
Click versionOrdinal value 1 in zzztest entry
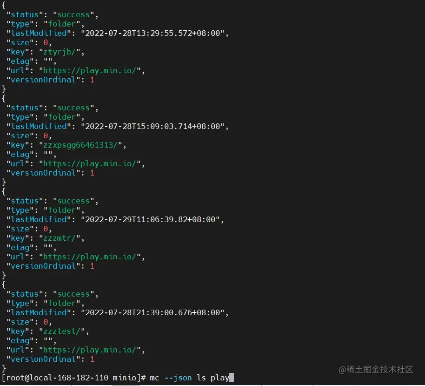click(92, 359)
